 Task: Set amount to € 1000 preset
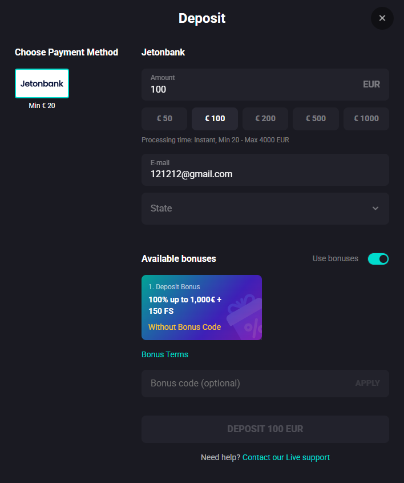[366, 119]
